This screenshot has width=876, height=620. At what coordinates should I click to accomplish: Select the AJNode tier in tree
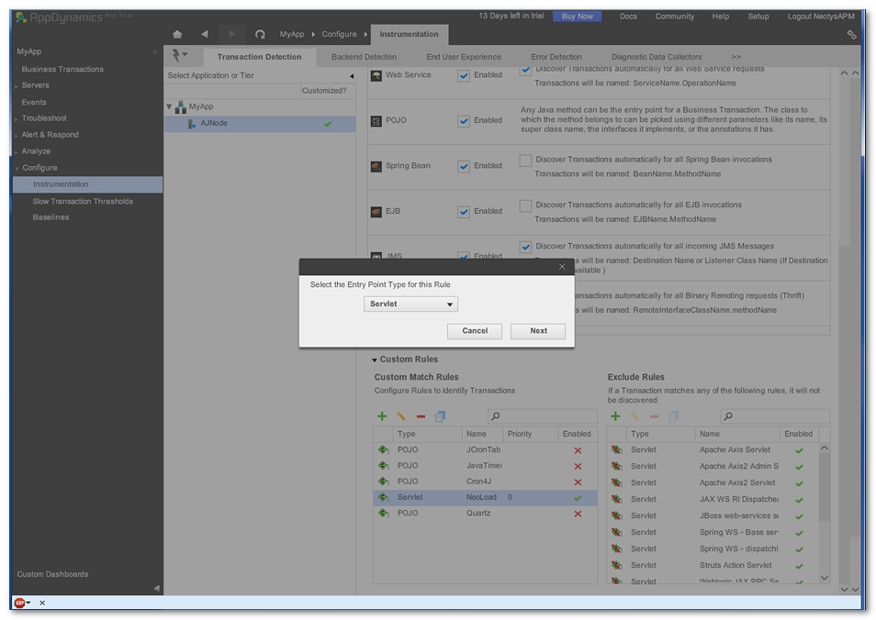coord(213,123)
